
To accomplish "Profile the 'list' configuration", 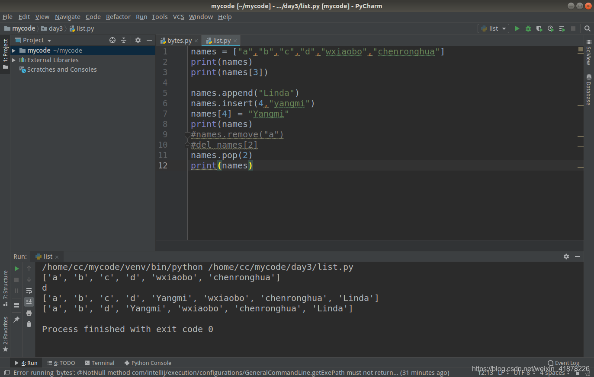I will pyautogui.click(x=551, y=29).
